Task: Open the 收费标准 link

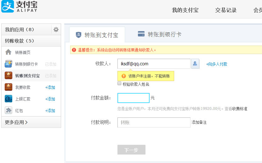Action: pos(240,109)
